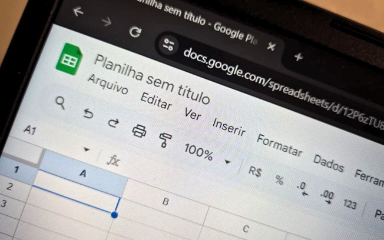The height and width of the screenshot is (240, 384).
Task: Apply percent format with % button
Action: pos(279,180)
